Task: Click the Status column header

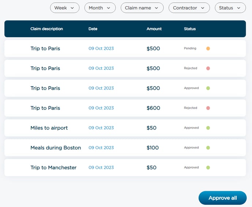Action: click(190, 29)
